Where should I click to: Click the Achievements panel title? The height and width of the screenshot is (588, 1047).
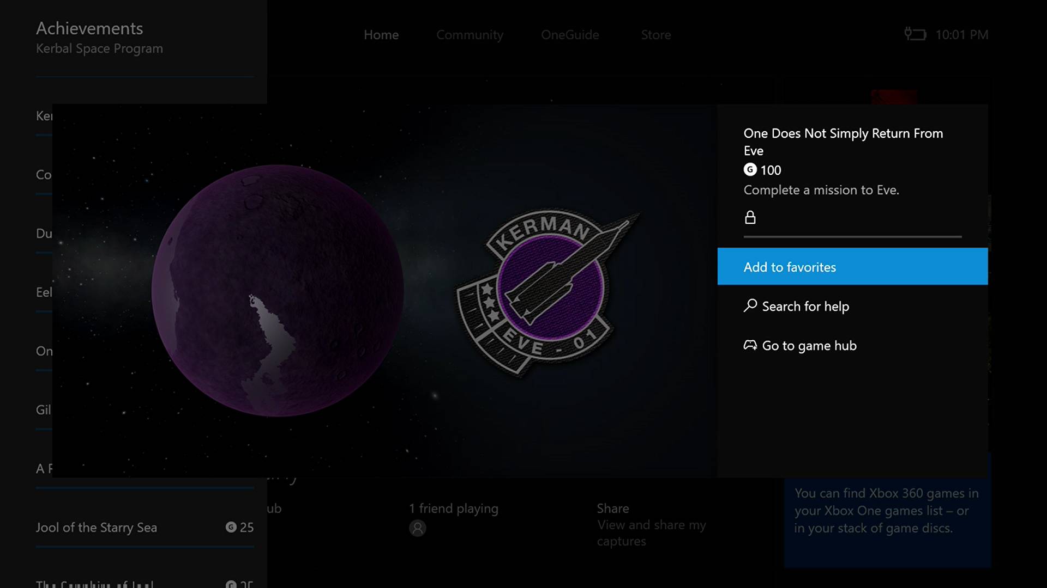[89, 28]
